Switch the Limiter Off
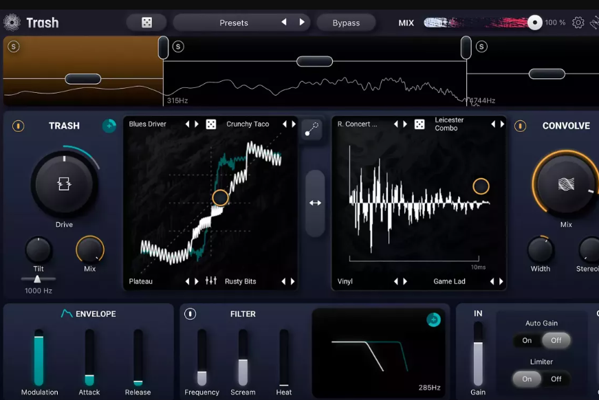Image resolution: width=599 pixels, height=400 pixels. coord(556,379)
